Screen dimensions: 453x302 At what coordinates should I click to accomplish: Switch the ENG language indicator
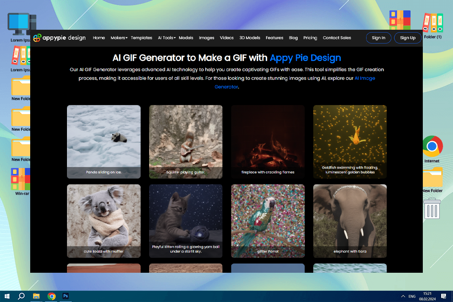(x=412, y=296)
